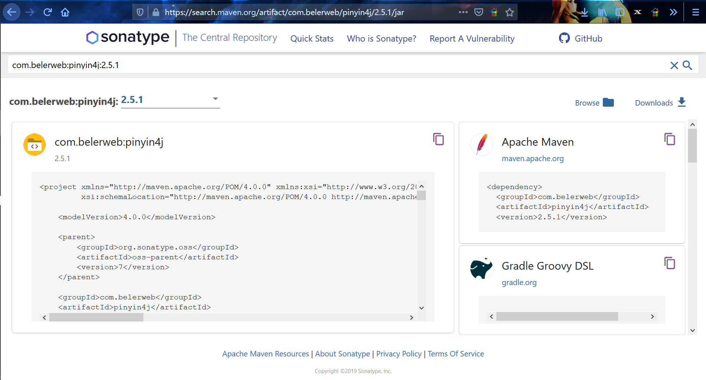
Task: Copy Gradle Groovy DSL snippet
Action: click(670, 263)
